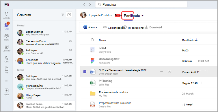Select the Product Team chat
The image size is (218, 112).
coord(45,105)
